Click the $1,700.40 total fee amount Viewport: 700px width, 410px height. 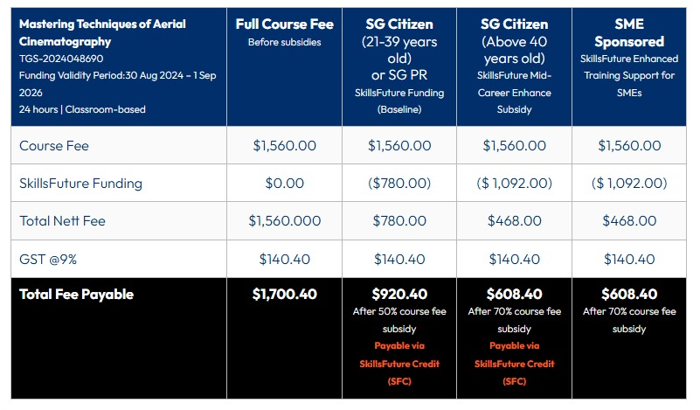pos(283,295)
